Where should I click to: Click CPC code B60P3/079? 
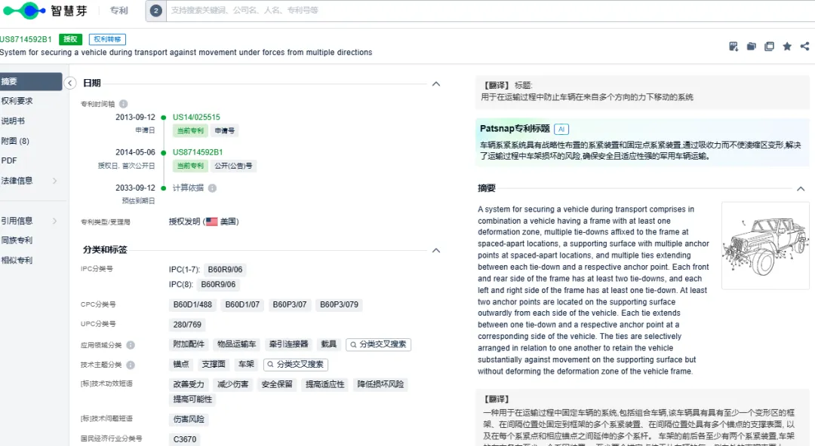(x=339, y=305)
